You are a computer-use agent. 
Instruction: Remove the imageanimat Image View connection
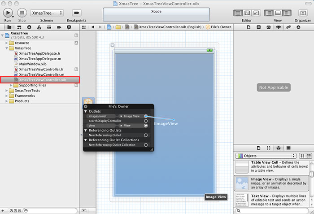pos(121,116)
